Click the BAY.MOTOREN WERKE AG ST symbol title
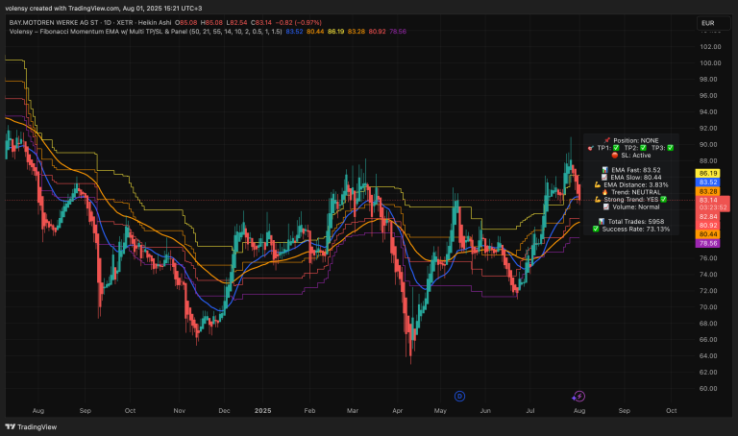 coord(54,23)
